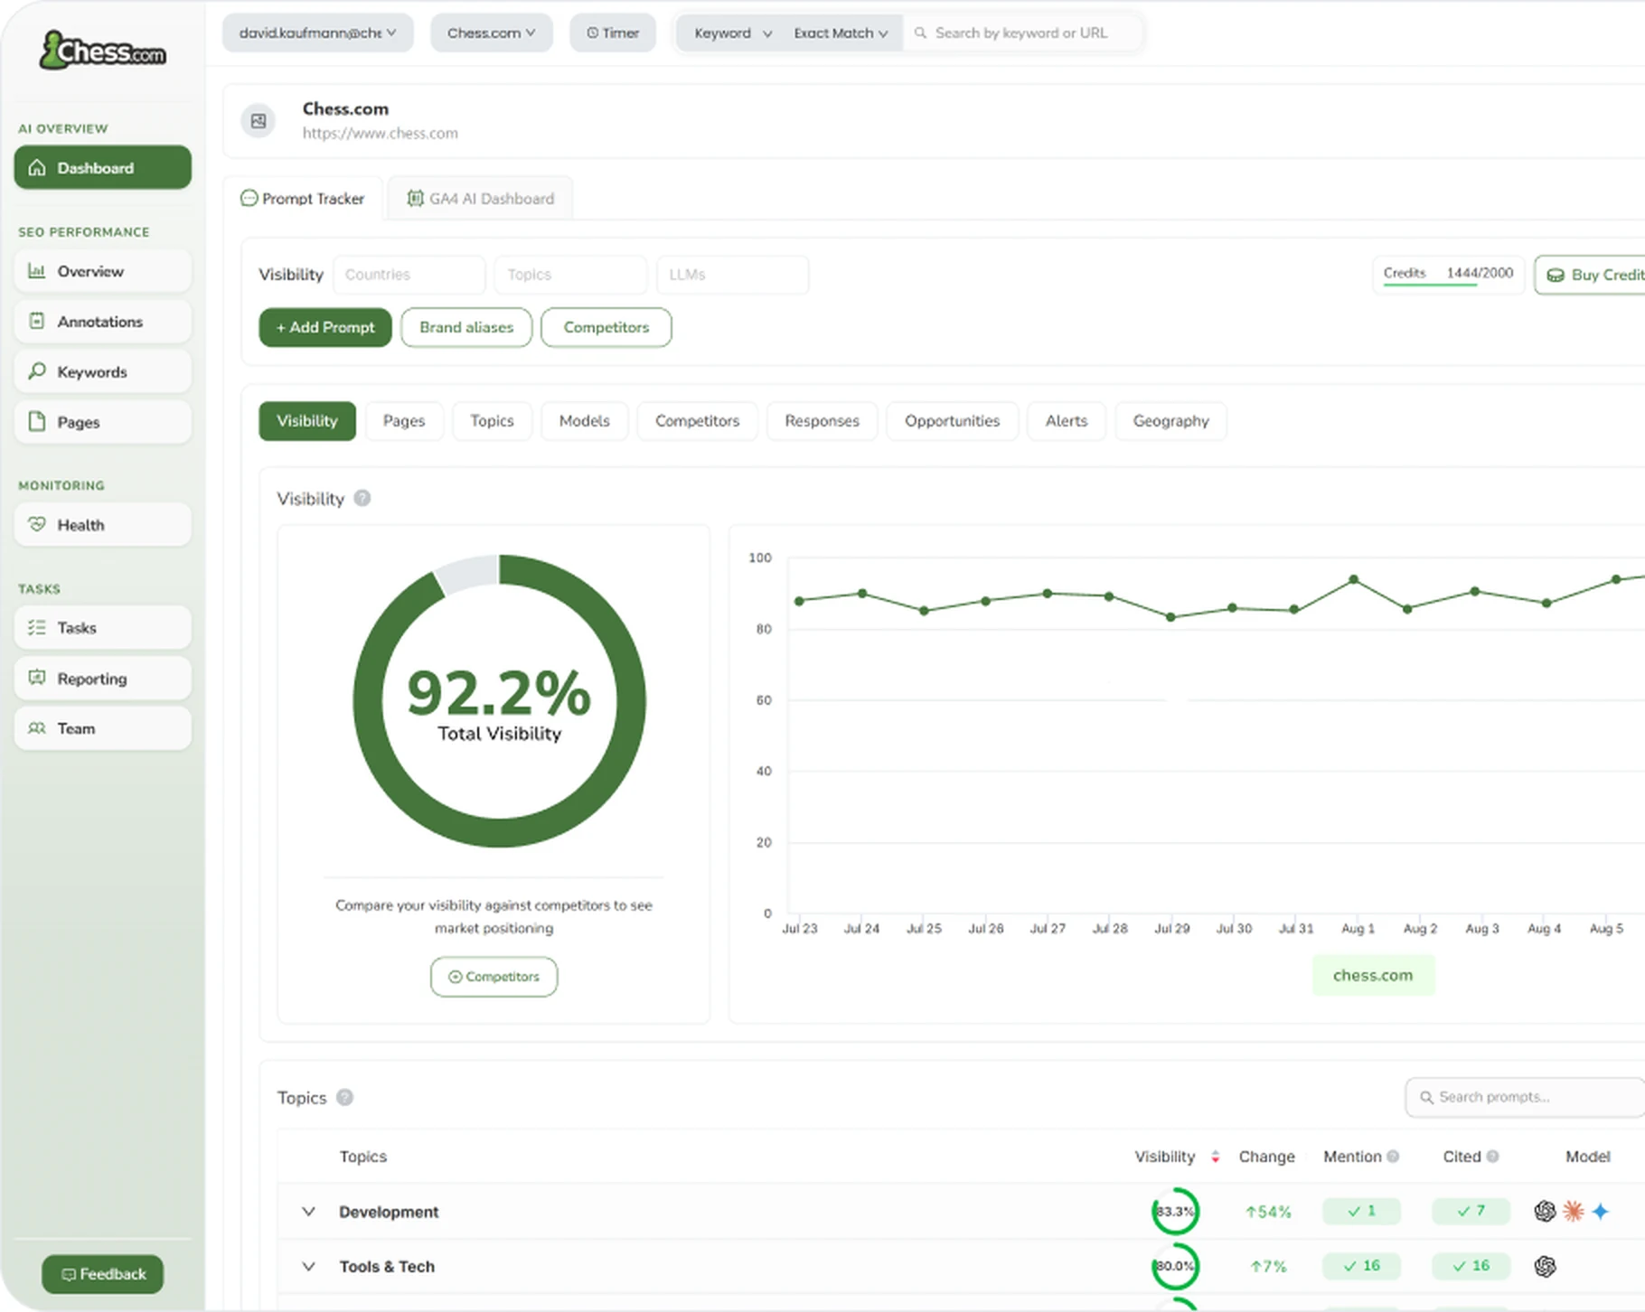Click ChatGPT icon in Tools & Tech row
Screen dimensions: 1645x1312
click(1545, 1267)
